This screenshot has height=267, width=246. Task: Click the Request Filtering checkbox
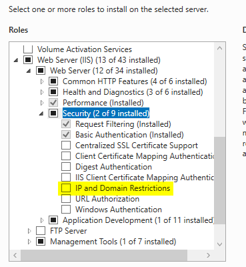(x=66, y=124)
